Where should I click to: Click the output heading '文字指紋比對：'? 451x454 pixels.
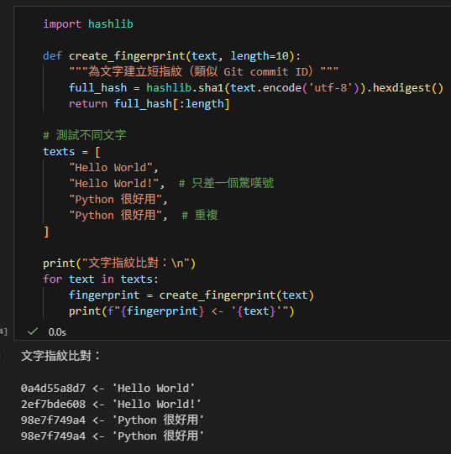coord(60,356)
